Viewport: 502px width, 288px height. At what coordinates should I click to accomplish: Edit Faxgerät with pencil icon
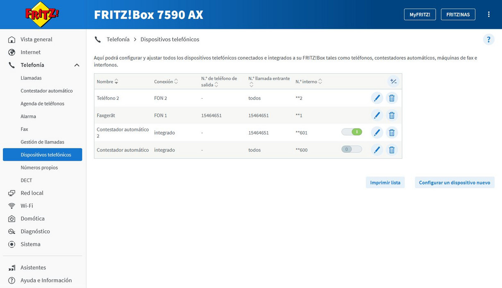[x=377, y=115]
